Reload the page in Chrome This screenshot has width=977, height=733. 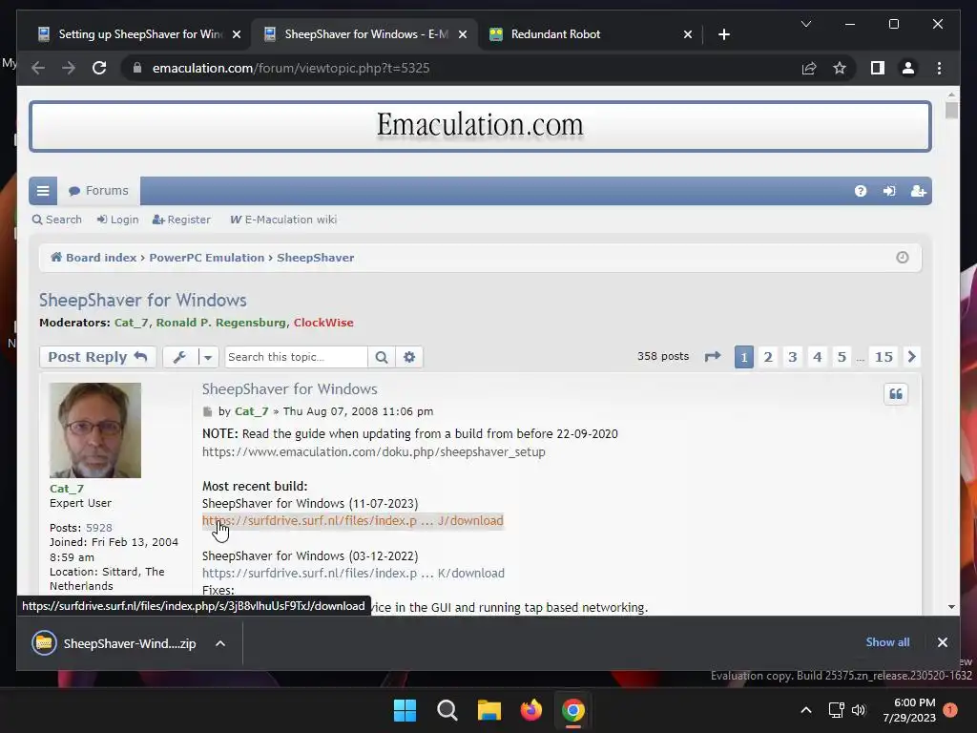click(x=99, y=68)
